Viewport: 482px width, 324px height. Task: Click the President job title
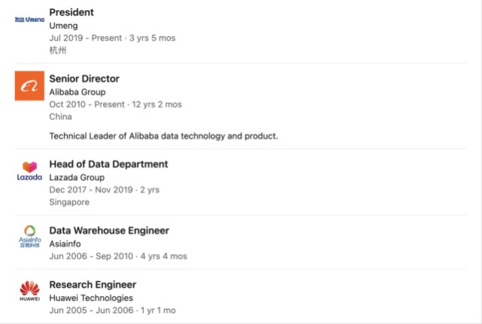pyautogui.click(x=72, y=12)
